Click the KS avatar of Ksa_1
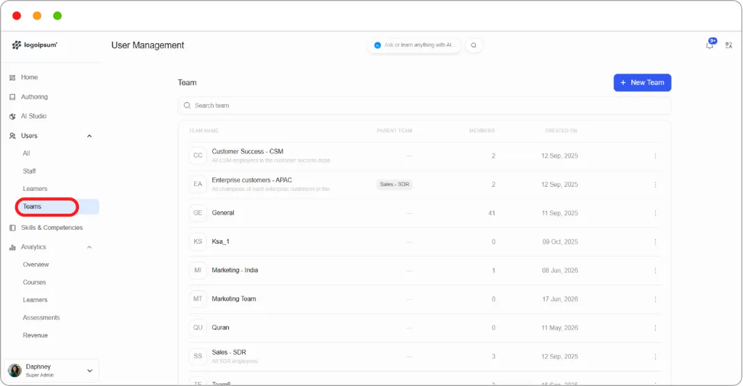Viewport: 743px width, 386px height. [198, 242]
